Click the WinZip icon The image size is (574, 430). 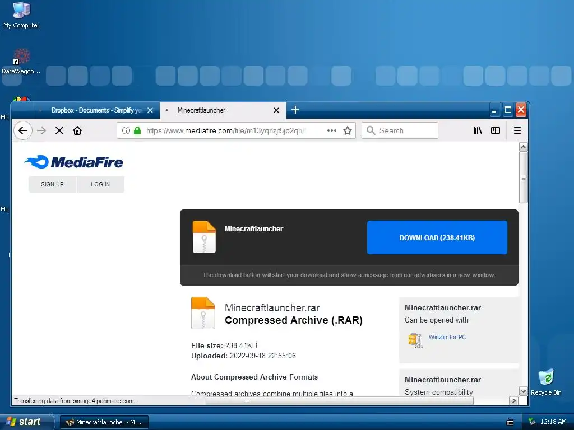[x=415, y=340]
